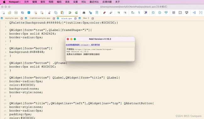Click the bracketed T toolbar icon

point(201,13)
